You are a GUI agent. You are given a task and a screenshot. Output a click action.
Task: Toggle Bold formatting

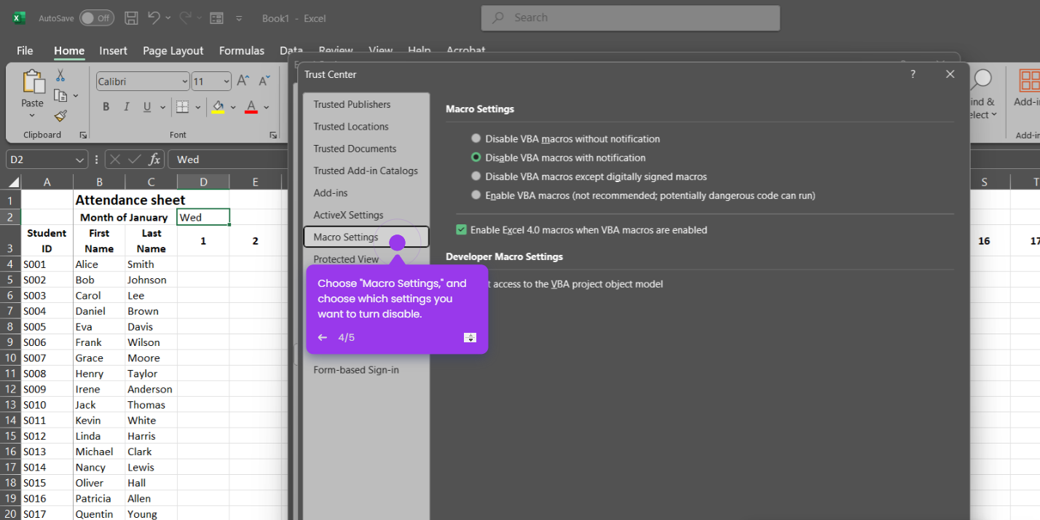106,107
